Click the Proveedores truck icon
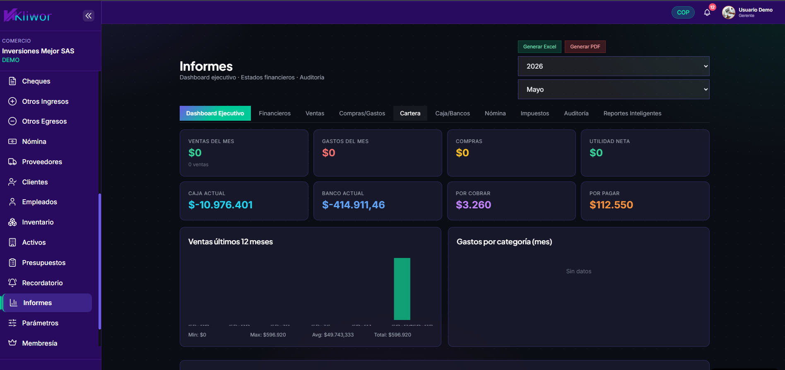Screen dimensions: 785x370 pyautogui.click(x=12, y=162)
